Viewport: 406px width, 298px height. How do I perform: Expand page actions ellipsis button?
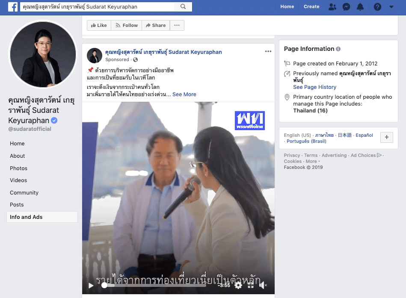click(177, 25)
